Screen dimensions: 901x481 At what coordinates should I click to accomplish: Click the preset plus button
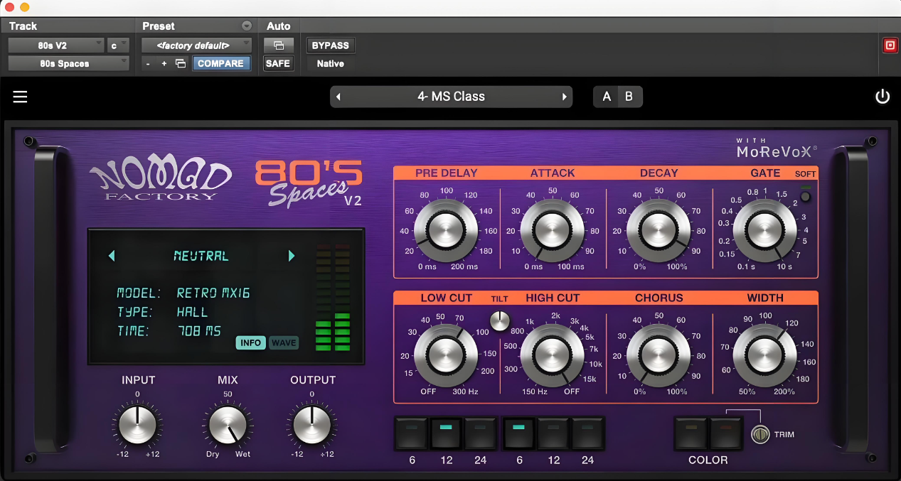[x=164, y=63]
